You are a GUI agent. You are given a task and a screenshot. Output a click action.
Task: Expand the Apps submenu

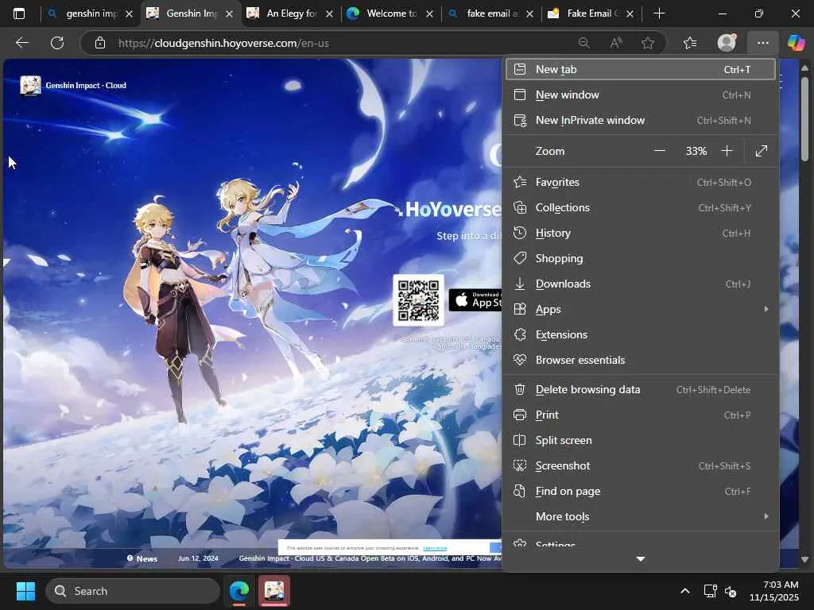(641, 309)
